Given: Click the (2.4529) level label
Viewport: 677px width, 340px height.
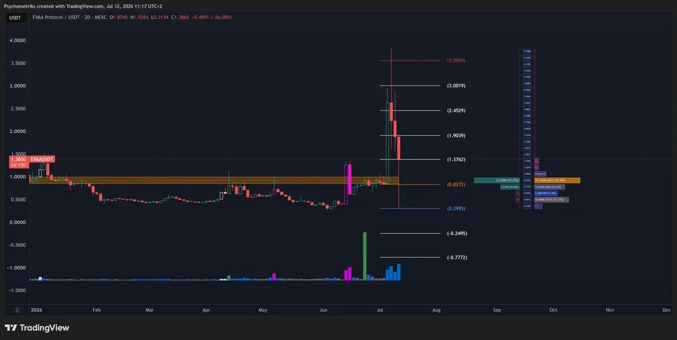Looking at the screenshot, I should click(456, 111).
